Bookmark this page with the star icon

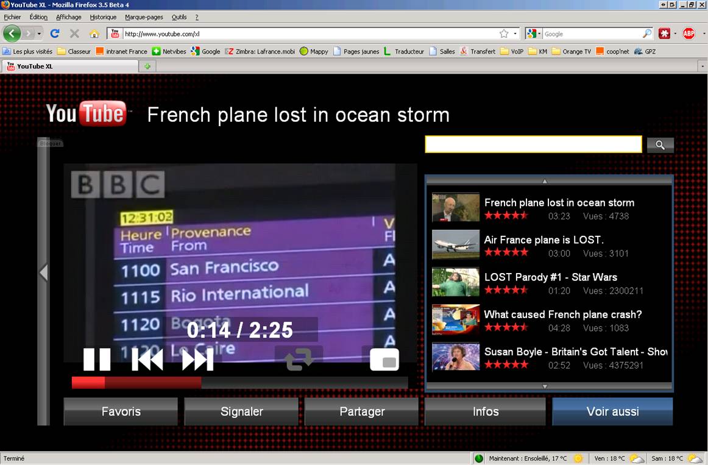pos(504,34)
